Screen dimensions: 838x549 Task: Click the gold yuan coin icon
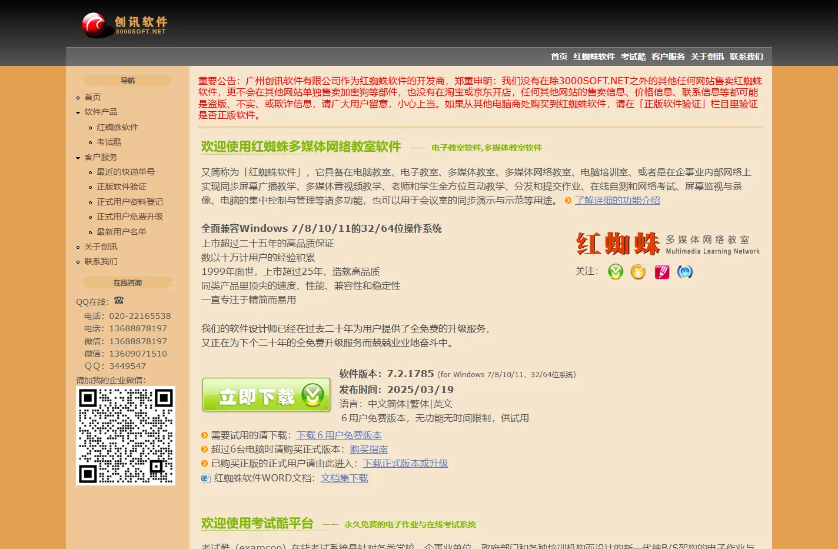(639, 272)
